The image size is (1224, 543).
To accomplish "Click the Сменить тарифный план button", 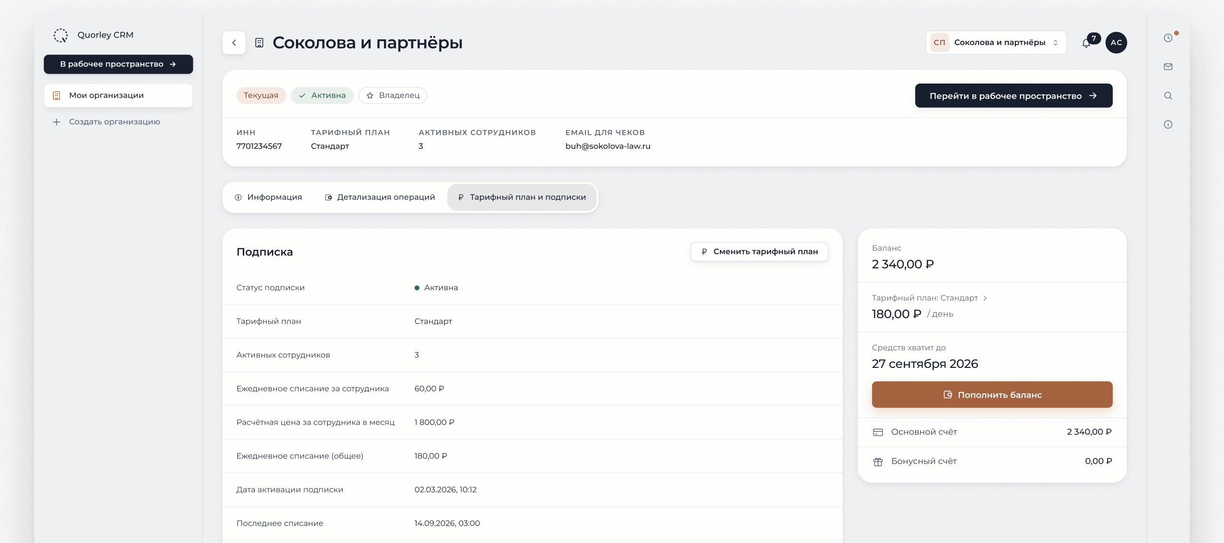I will pos(759,252).
